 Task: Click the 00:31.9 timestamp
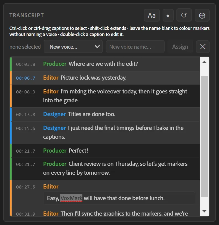tap(25, 214)
